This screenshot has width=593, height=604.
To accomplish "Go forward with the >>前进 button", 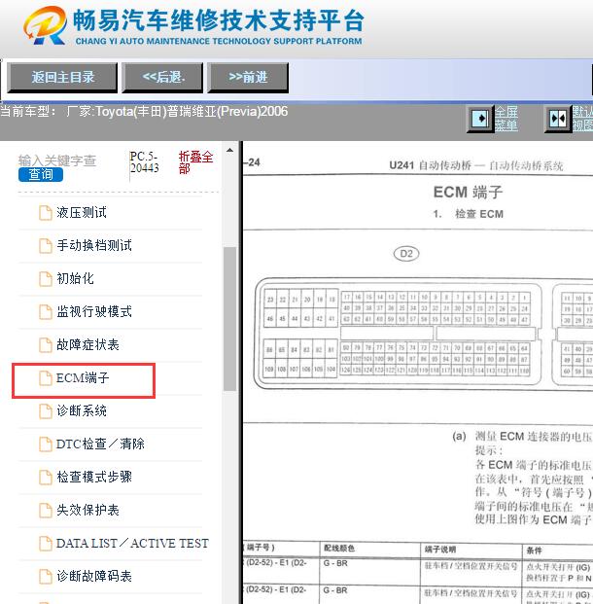I will (x=248, y=78).
